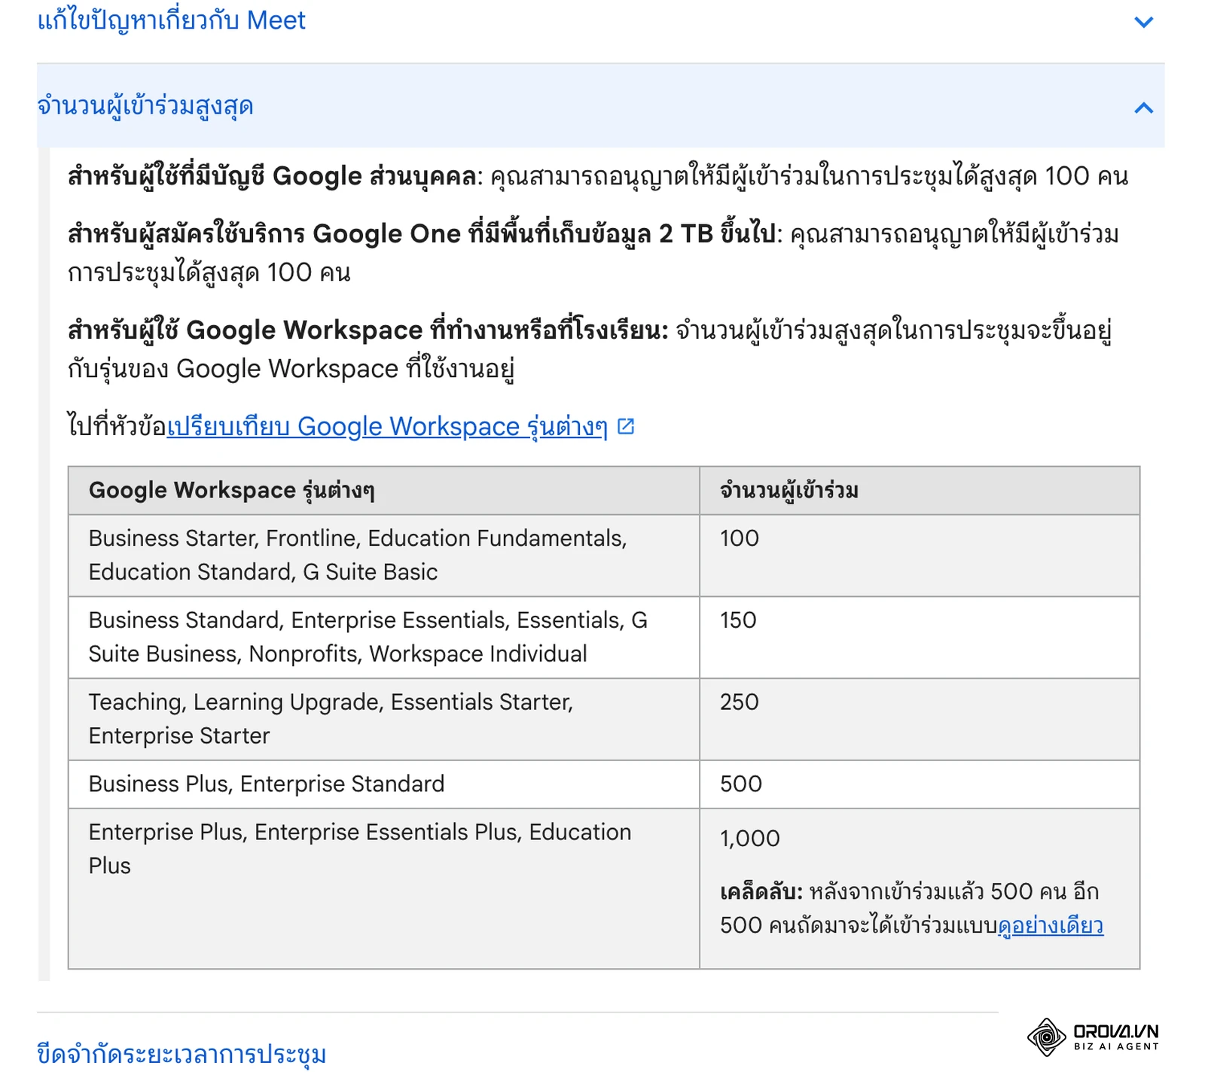
Task: Click the Google One 2 TB paragraph
Action: [x=593, y=253]
